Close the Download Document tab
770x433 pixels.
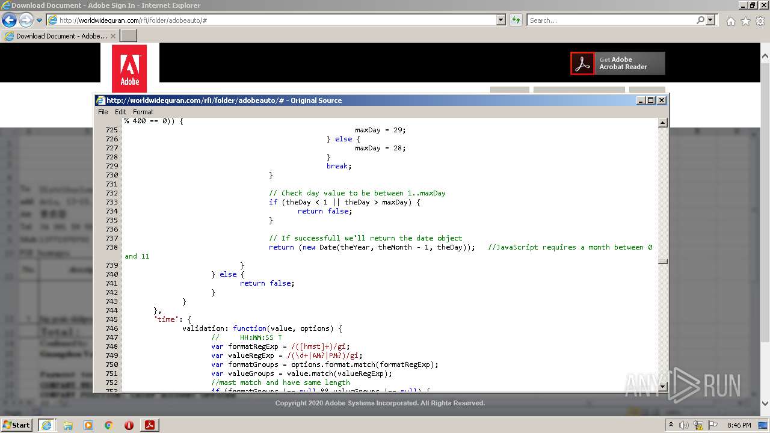coord(113,36)
